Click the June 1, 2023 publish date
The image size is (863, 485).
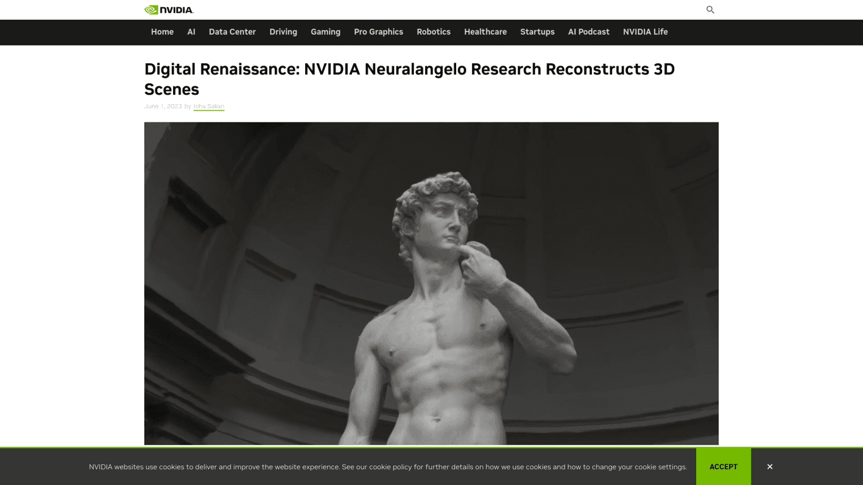[x=163, y=106]
